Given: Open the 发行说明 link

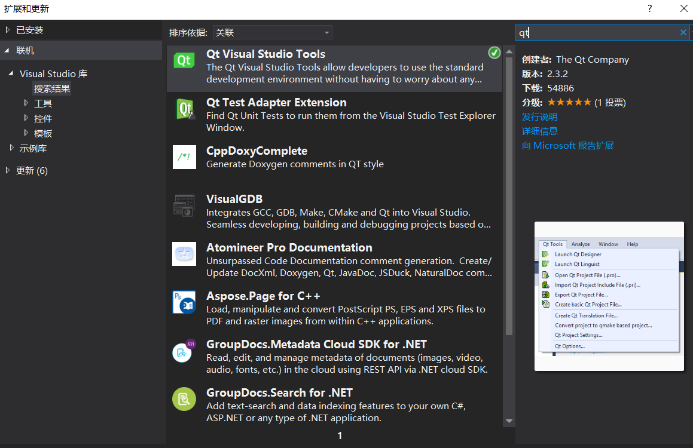Looking at the screenshot, I should (x=540, y=117).
